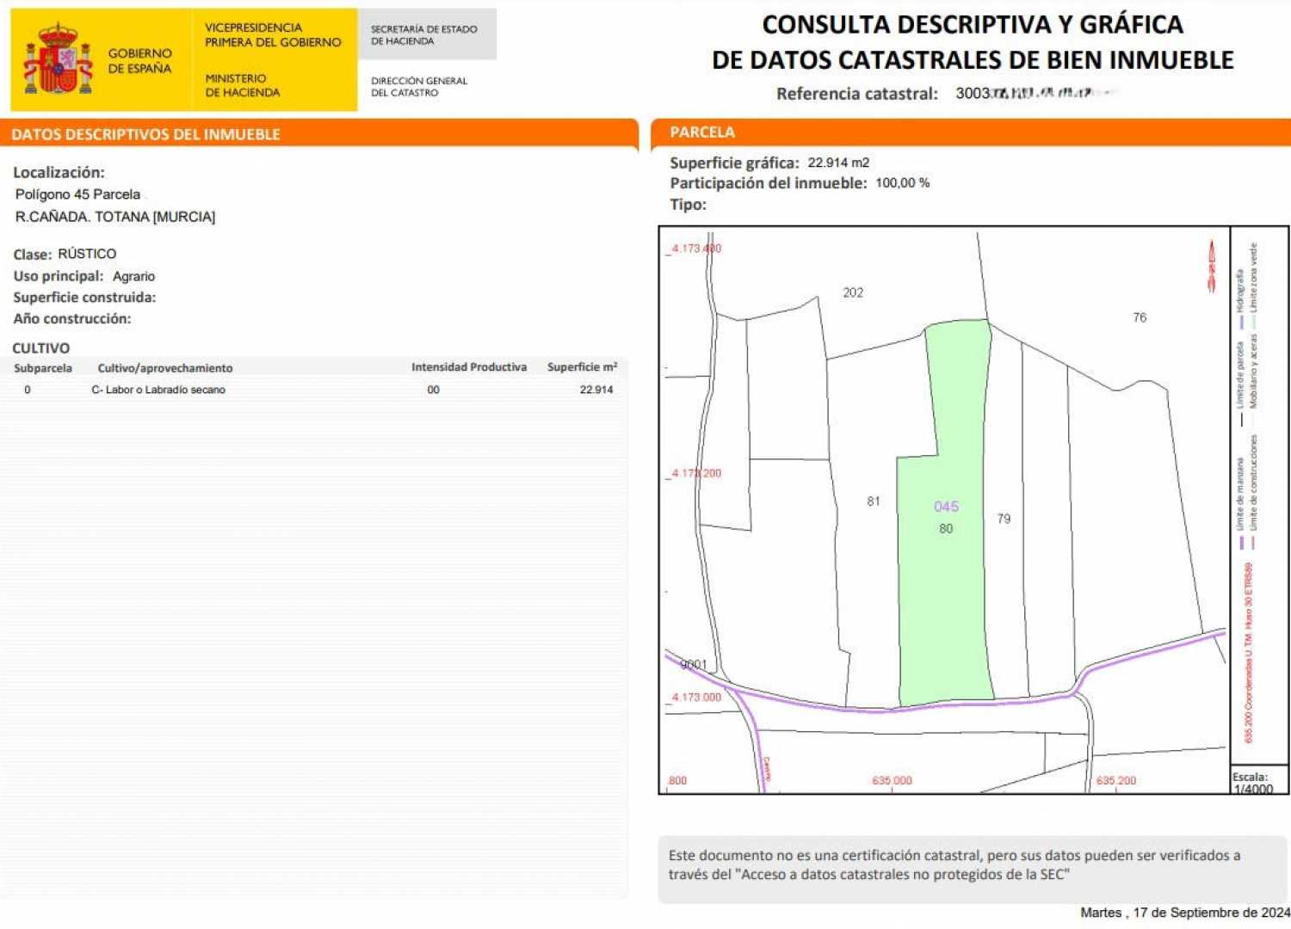Click the Dirección General del Catastro text
The width and height of the screenshot is (1291, 929).
point(419,87)
